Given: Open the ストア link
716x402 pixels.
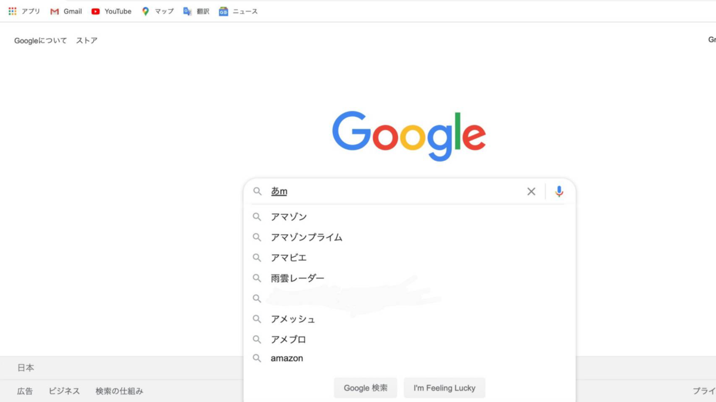Looking at the screenshot, I should point(87,40).
